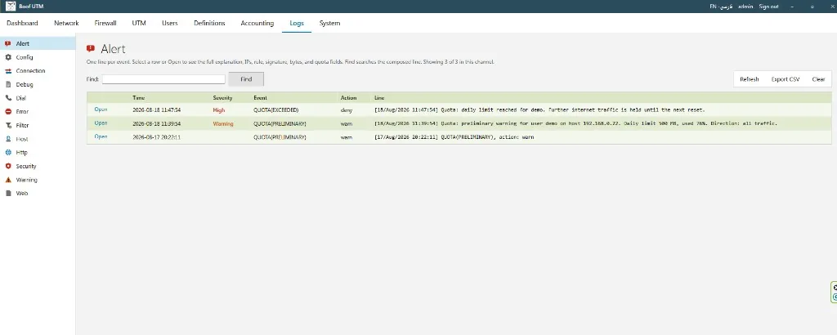
Task: Go to the System tab
Action: click(329, 23)
